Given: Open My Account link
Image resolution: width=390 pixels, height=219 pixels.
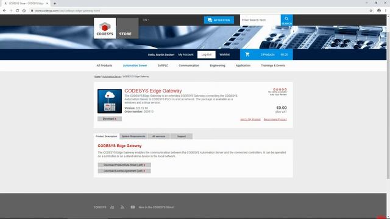Looking at the screenshot, I should pyautogui.click(x=186, y=55).
